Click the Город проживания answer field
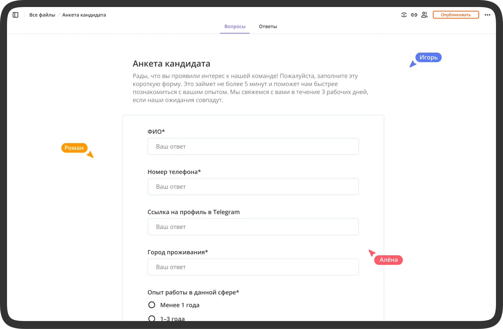 click(x=253, y=267)
